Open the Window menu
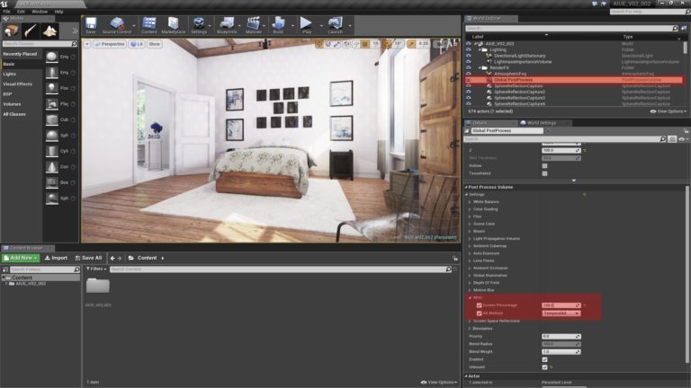691x388 pixels. (x=40, y=12)
